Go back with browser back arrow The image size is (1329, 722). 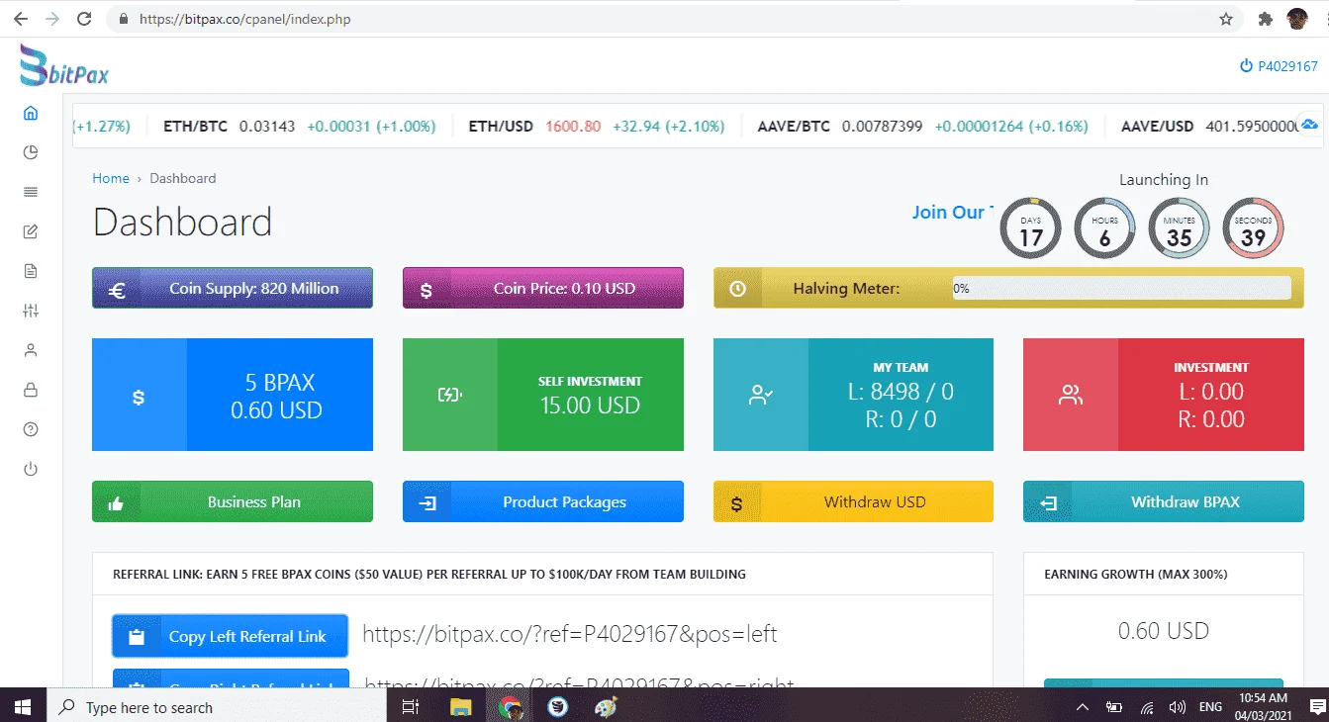point(21,19)
